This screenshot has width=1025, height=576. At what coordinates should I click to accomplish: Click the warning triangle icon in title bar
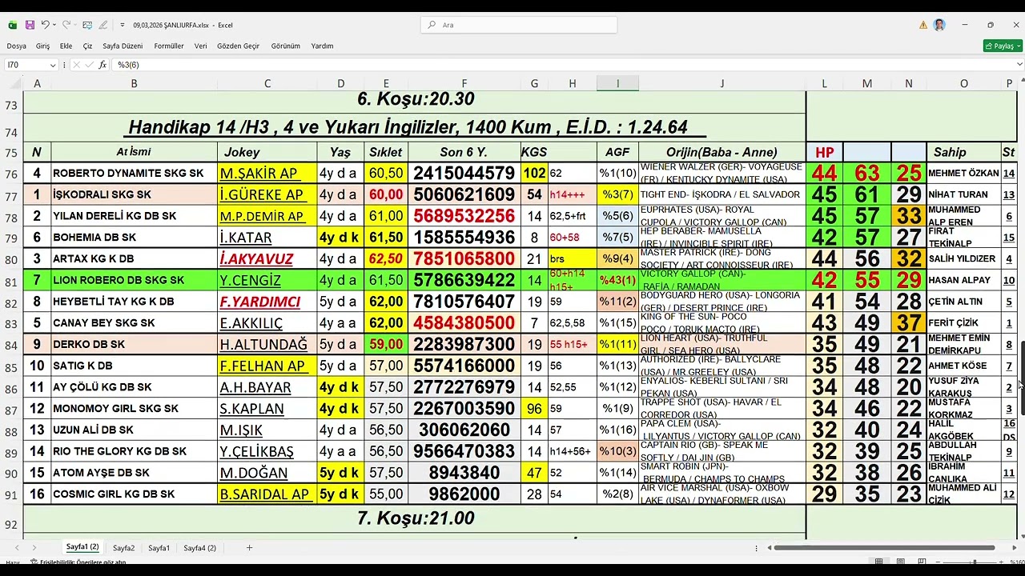[x=924, y=25]
